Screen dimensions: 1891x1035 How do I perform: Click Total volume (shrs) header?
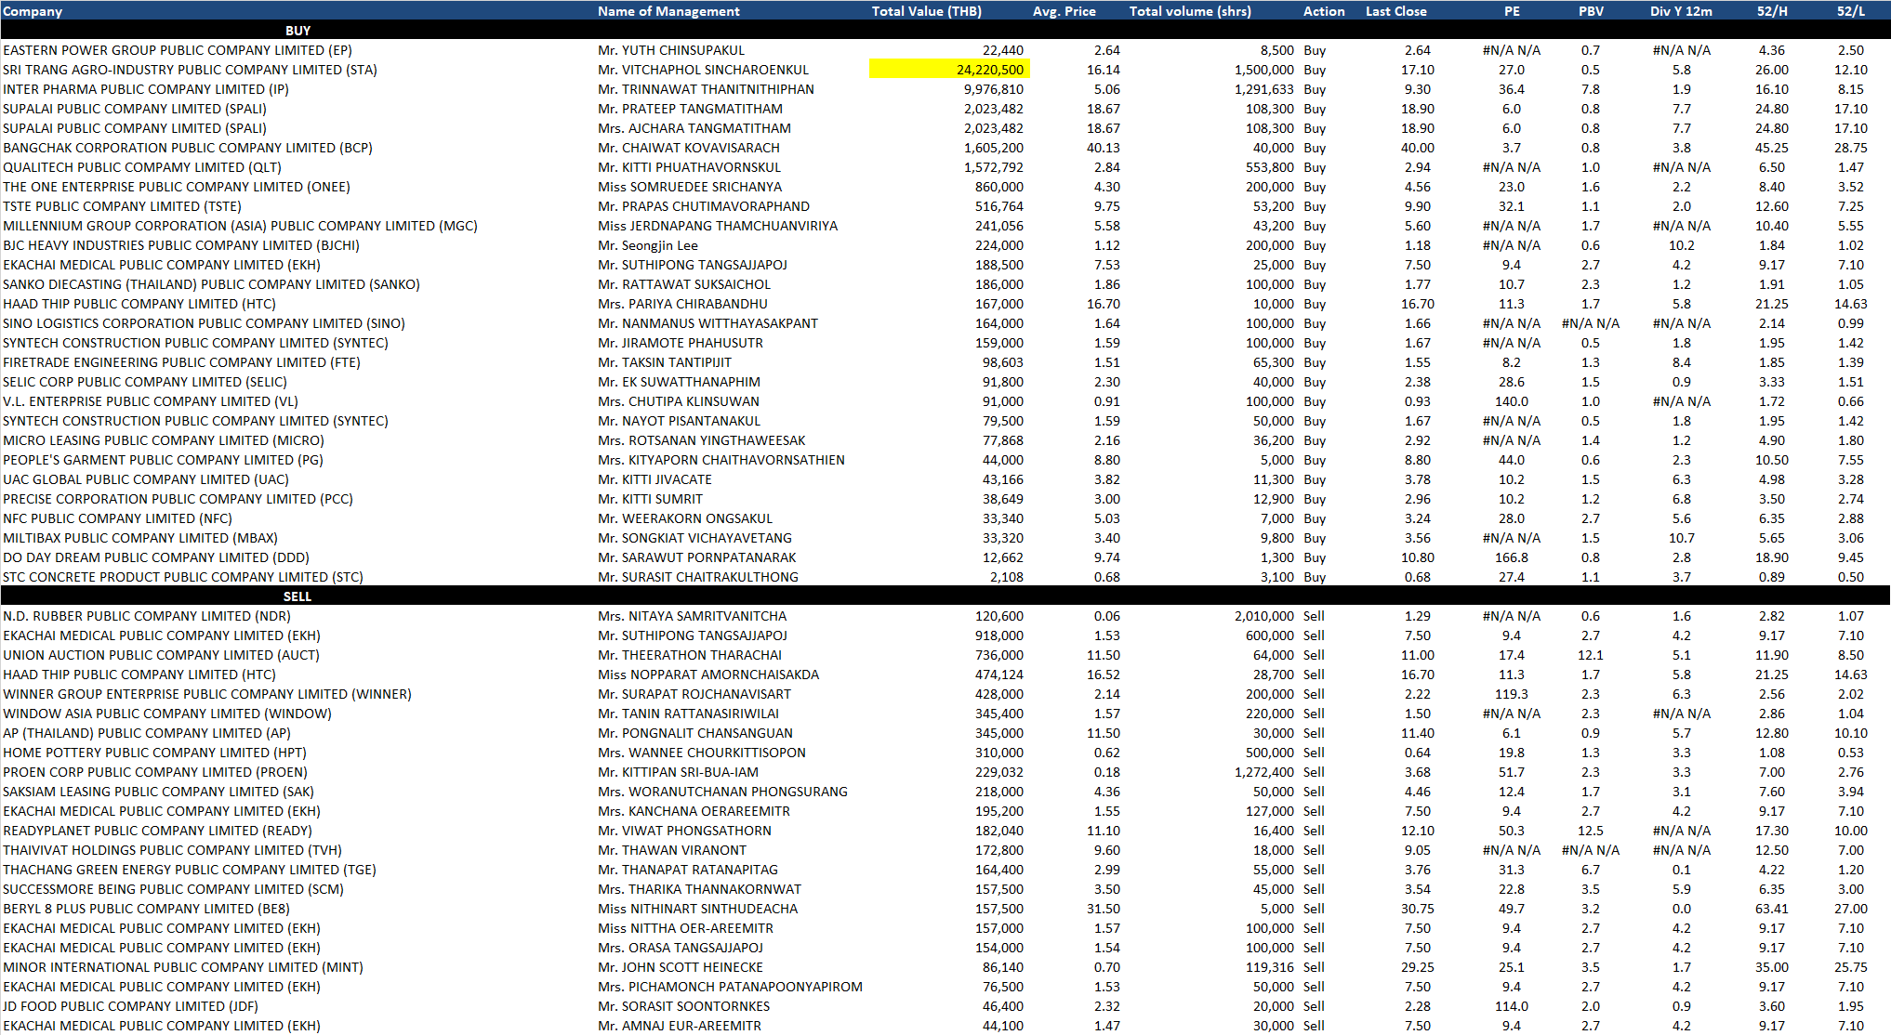click(1190, 11)
